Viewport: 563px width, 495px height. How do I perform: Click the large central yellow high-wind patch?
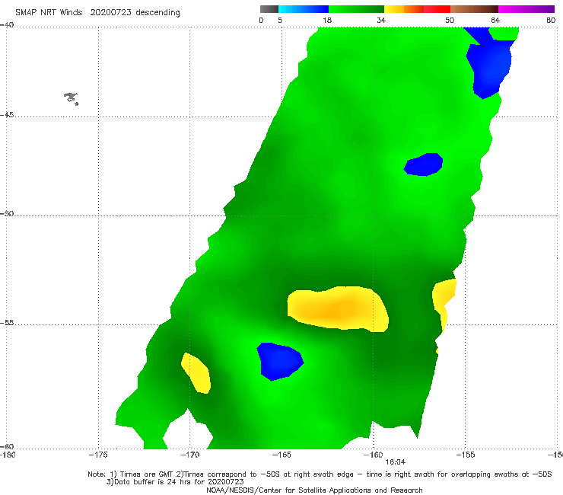point(338,308)
